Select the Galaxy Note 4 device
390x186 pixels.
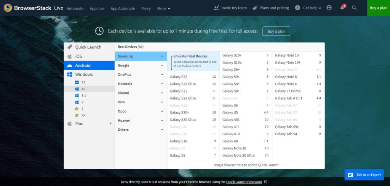pos(298,84)
